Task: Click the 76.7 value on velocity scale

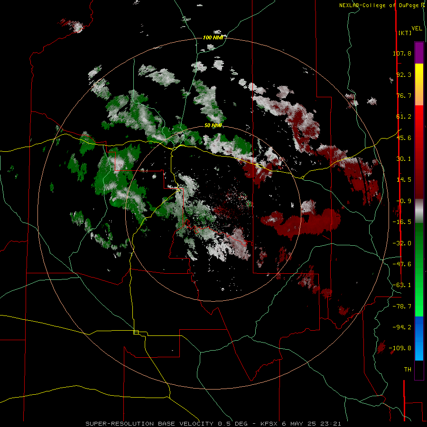Action: (x=404, y=95)
